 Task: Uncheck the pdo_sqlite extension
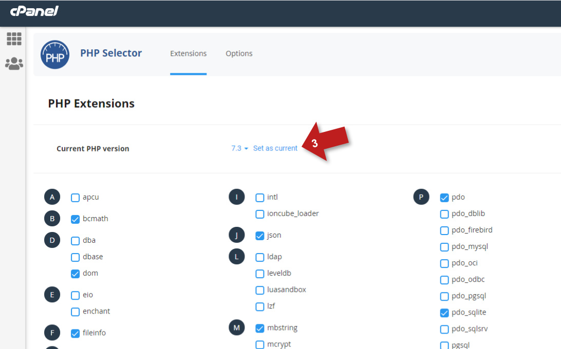click(444, 313)
